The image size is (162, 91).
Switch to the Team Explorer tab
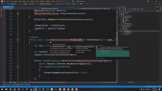pos(131,82)
